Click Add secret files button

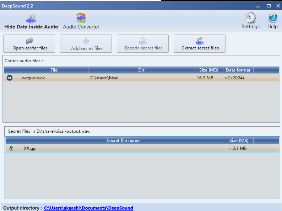tap(86, 44)
